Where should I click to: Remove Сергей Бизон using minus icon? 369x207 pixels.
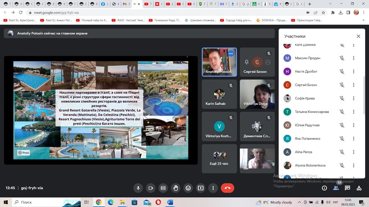(268, 62)
